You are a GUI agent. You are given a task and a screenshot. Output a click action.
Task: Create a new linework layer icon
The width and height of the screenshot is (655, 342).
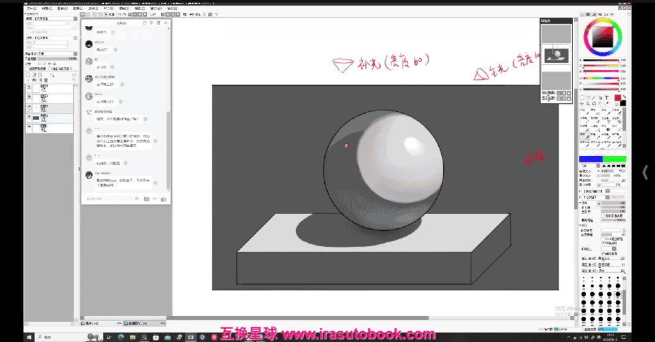35,75
